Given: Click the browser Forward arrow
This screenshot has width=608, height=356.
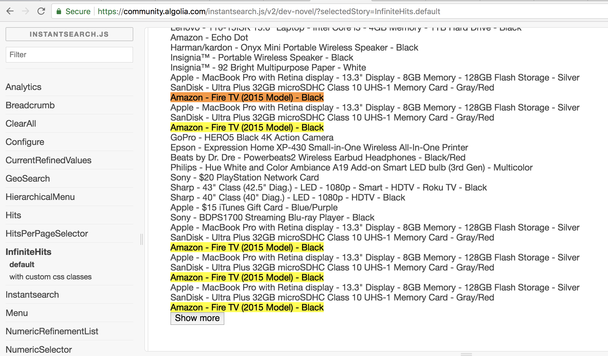Looking at the screenshot, I should click(x=26, y=11).
